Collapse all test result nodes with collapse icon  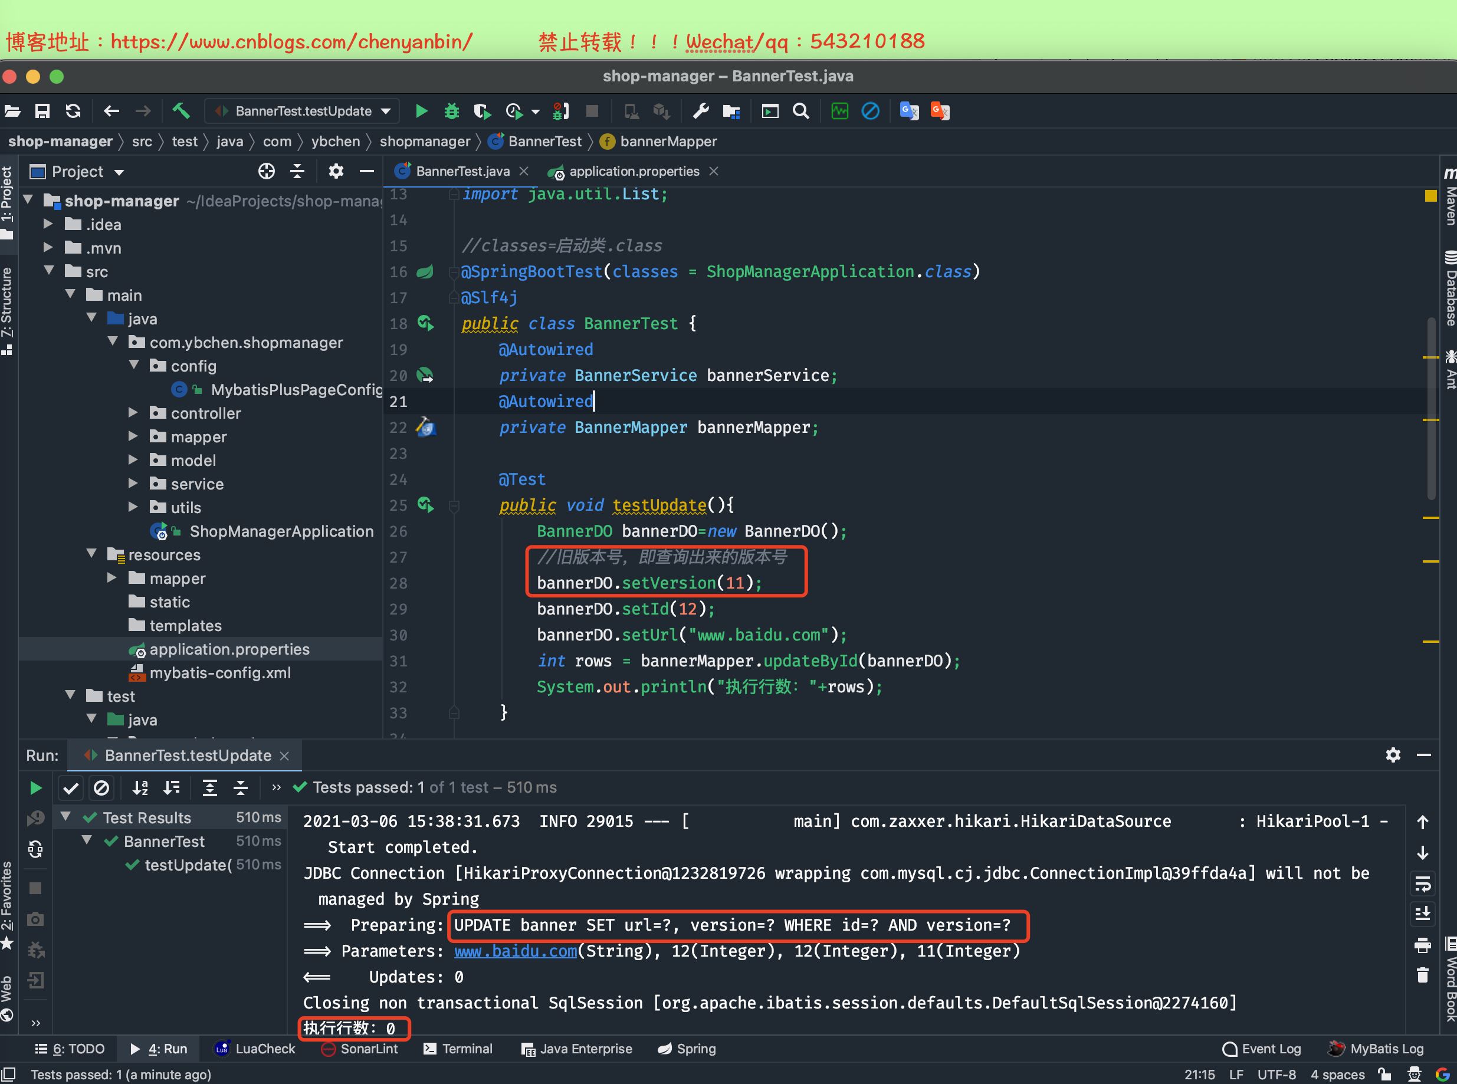pyautogui.click(x=241, y=788)
